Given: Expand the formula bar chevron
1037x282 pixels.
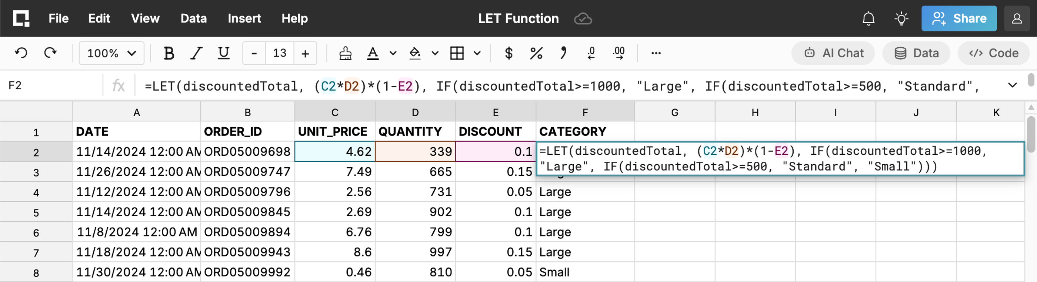Looking at the screenshot, I should 1012,85.
